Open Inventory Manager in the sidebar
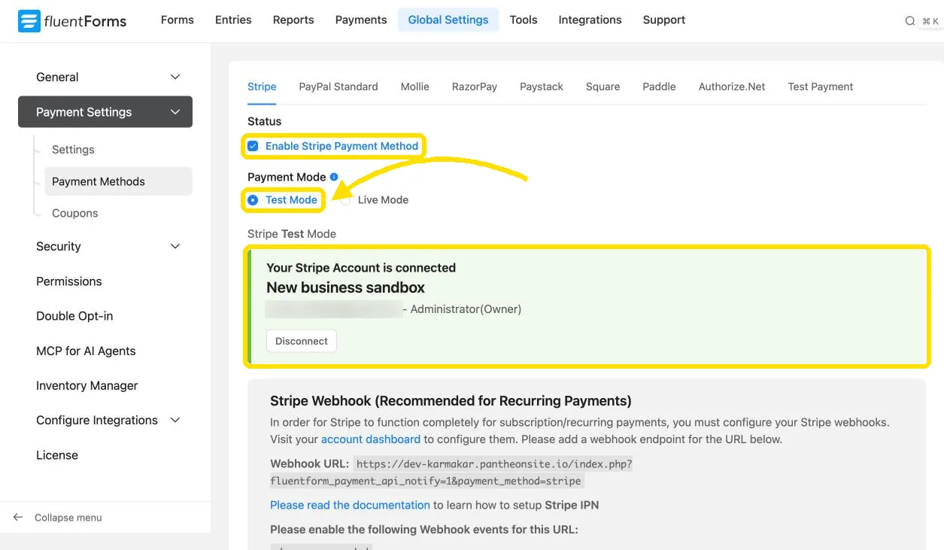This screenshot has height=550, width=944. 87,385
